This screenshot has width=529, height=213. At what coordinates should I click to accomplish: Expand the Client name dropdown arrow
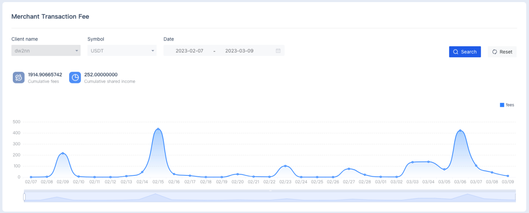pyautogui.click(x=77, y=51)
